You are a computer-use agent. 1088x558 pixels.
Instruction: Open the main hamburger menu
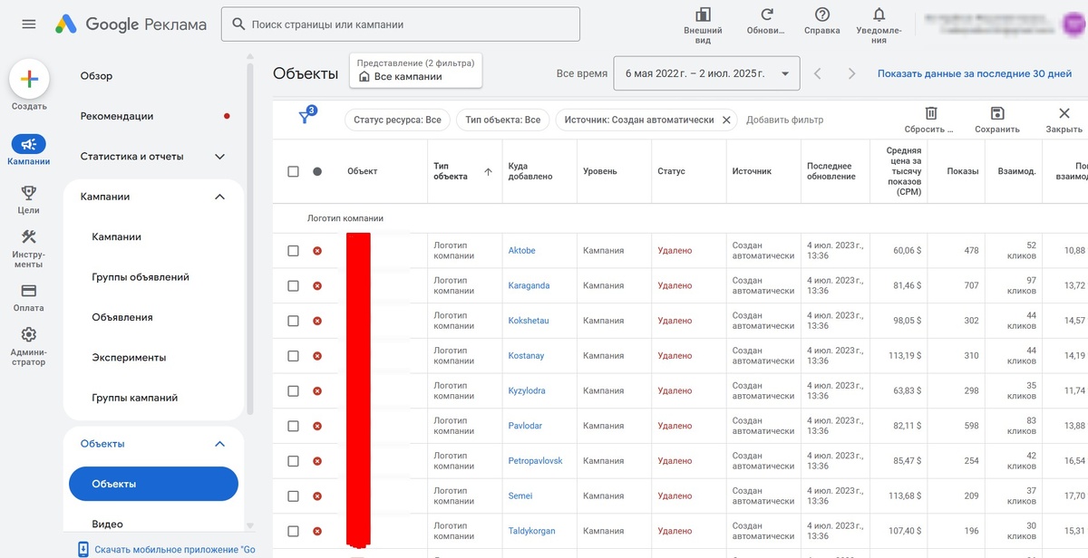(29, 24)
